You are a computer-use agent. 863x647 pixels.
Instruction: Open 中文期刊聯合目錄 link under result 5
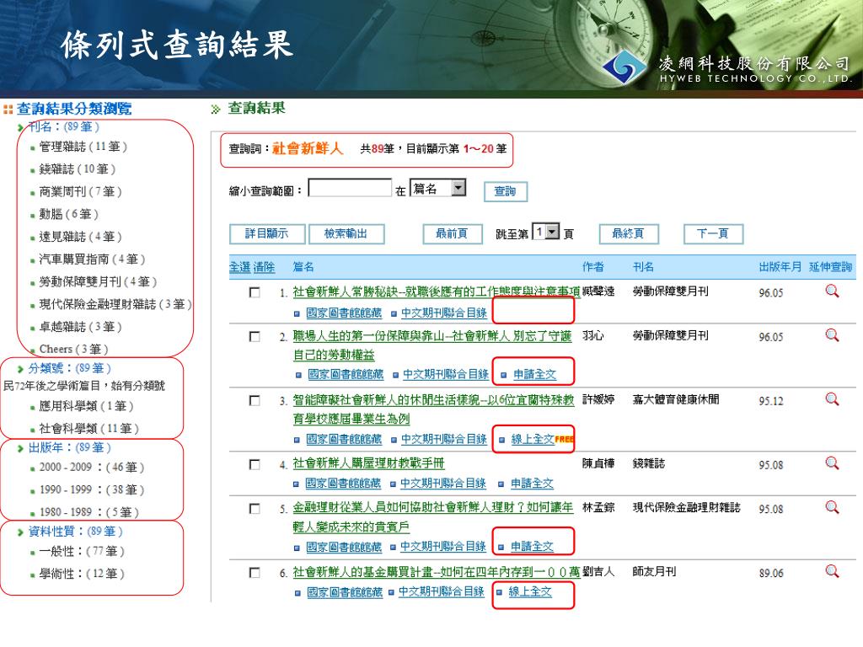click(443, 546)
